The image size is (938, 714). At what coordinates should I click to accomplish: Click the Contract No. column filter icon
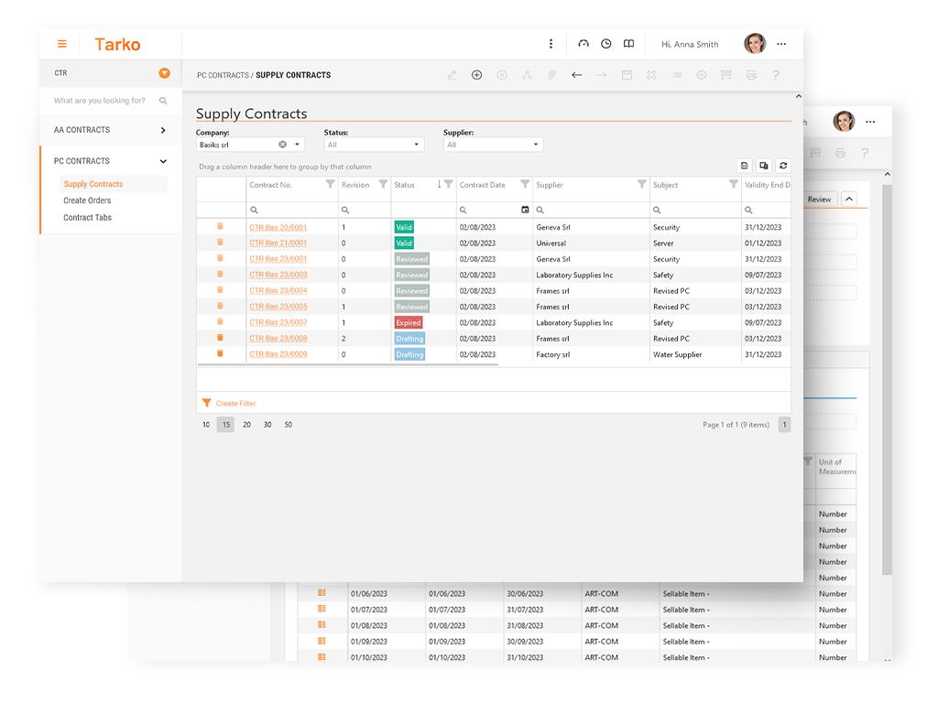[x=330, y=185]
